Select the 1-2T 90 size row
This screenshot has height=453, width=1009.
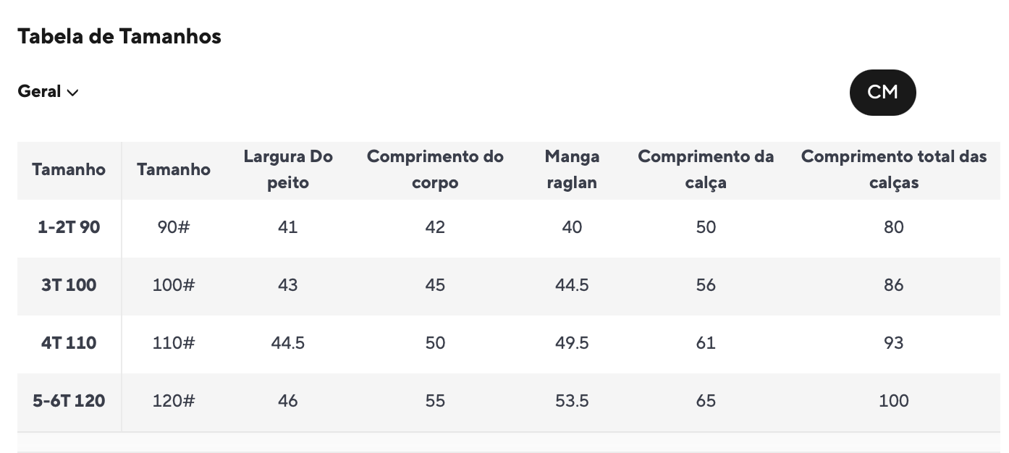69,227
